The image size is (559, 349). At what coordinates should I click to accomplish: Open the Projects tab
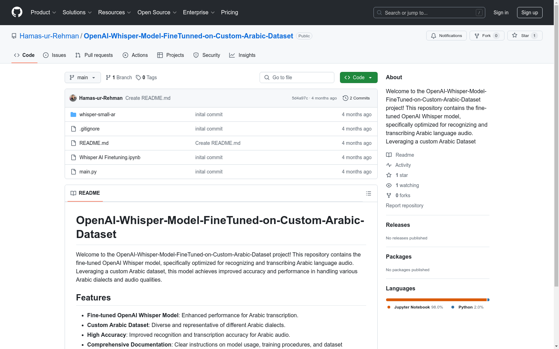click(x=170, y=55)
